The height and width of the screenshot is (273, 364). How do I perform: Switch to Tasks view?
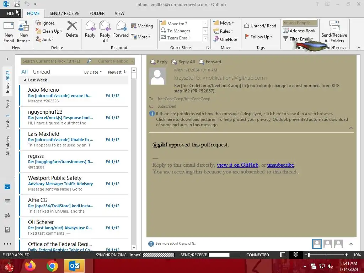[x=7, y=230]
